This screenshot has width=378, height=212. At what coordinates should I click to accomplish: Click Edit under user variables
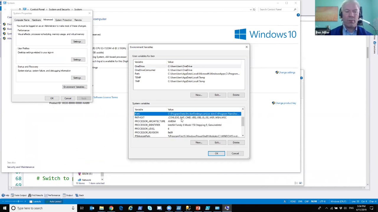[x=217, y=95]
